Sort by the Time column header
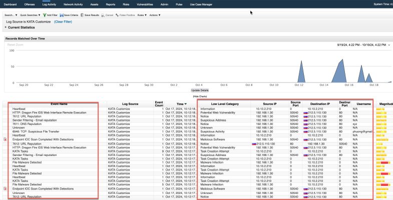The height and width of the screenshot is (200, 393). 181,104
